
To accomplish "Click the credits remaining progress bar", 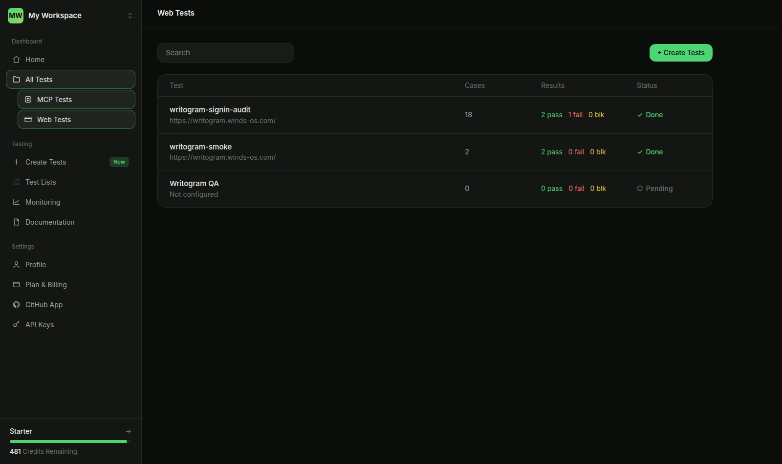I will click(70, 442).
